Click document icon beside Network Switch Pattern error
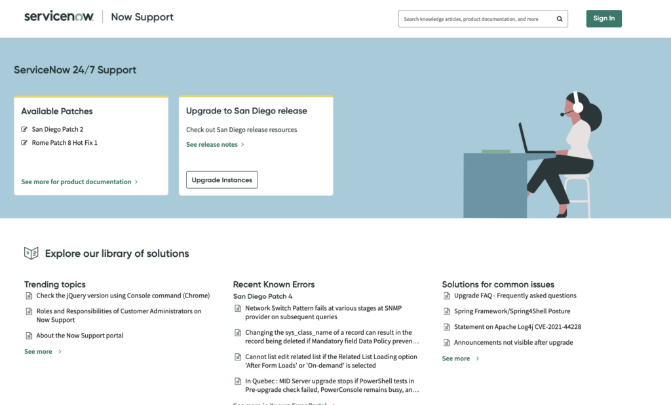 click(x=238, y=308)
